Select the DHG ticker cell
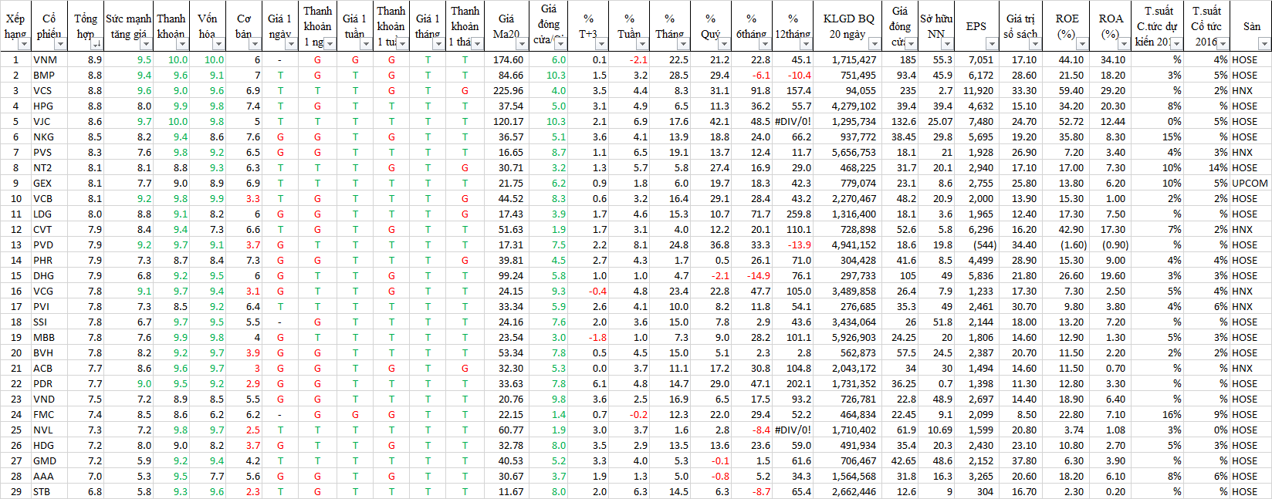1272x499 pixels. click(x=50, y=275)
